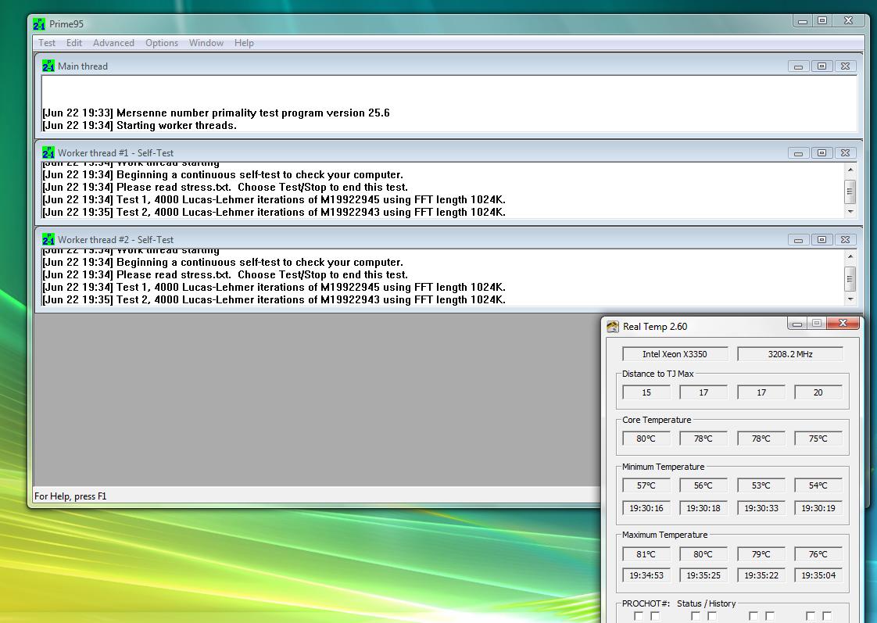Click Minimum Temperature value '53°C'
Screen dimensions: 877x623
pyautogui.click(x=761, y=485)
